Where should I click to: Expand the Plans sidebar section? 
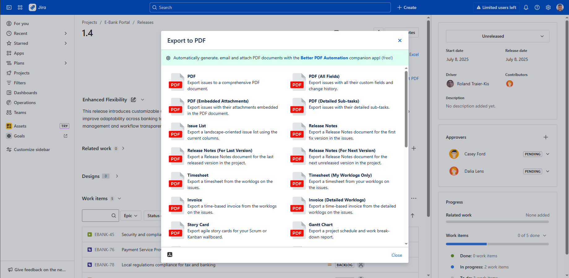[66, 63]
